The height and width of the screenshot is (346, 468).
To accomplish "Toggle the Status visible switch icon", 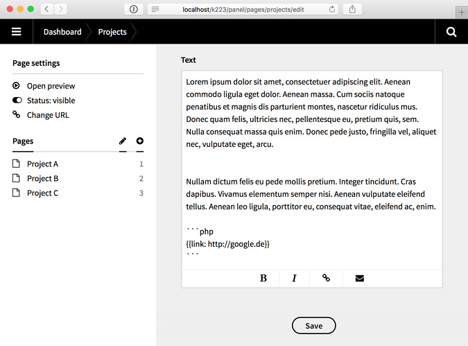I will coord(17,100).
